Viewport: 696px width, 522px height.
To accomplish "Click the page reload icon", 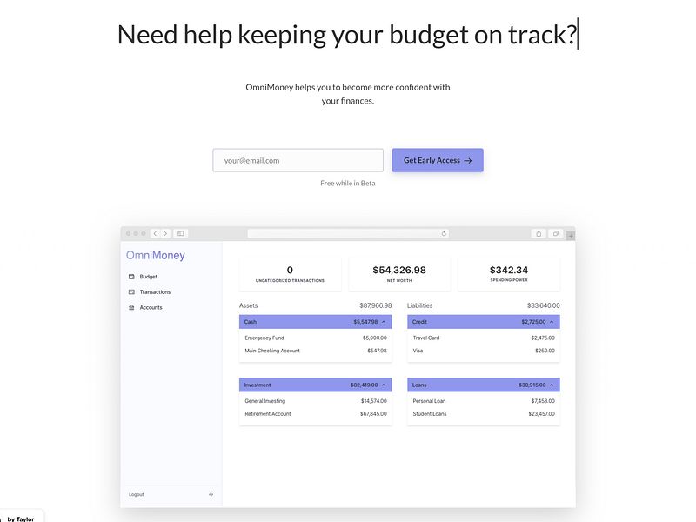I will [444, 233].
